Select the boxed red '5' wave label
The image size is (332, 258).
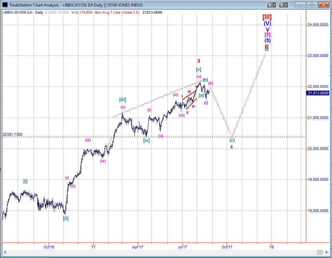point(267,48)
